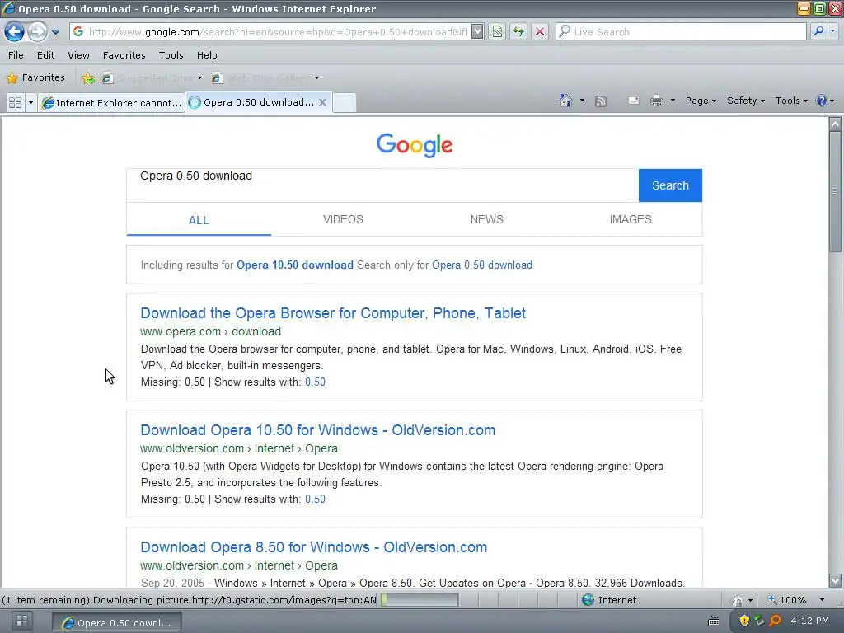The image size is (844, 633).
Task: Click the Opera 0.50 downl... taskbar button
Action: coord(117,622)
